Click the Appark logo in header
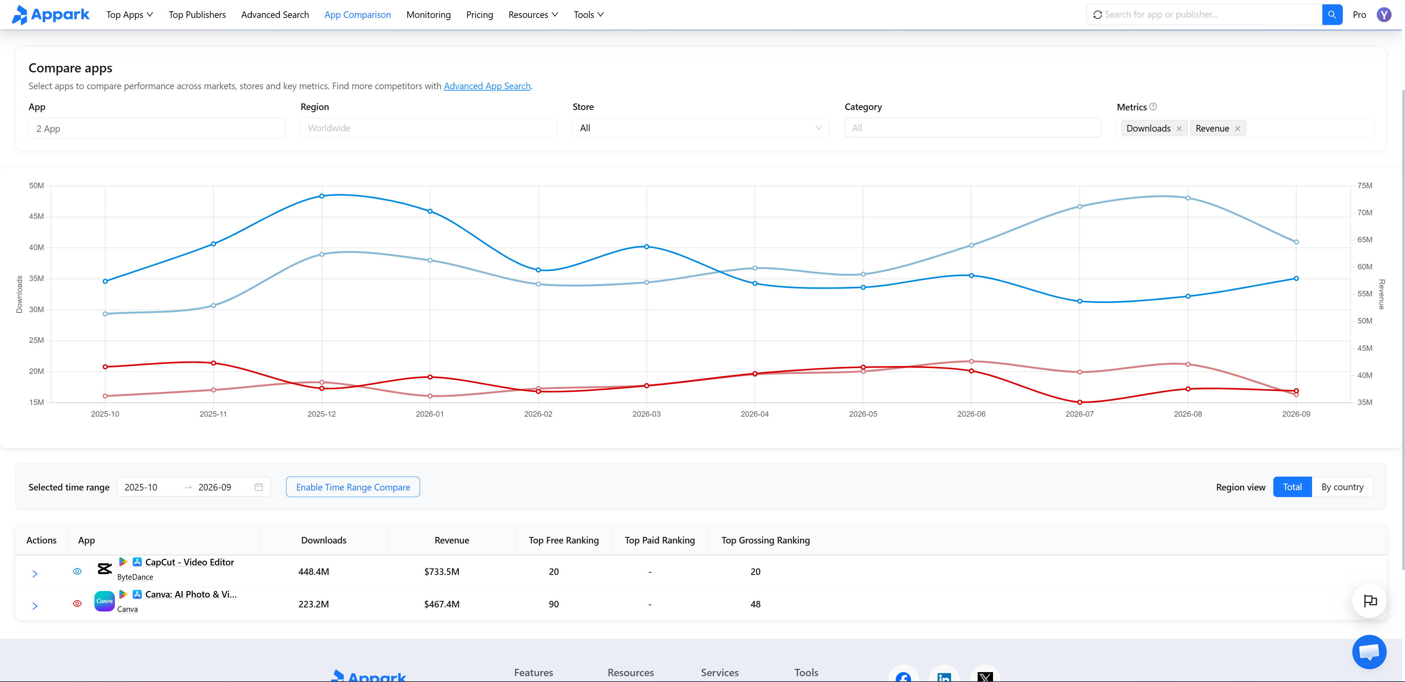Screen dimensions: 1405x682 click(51, 15)
